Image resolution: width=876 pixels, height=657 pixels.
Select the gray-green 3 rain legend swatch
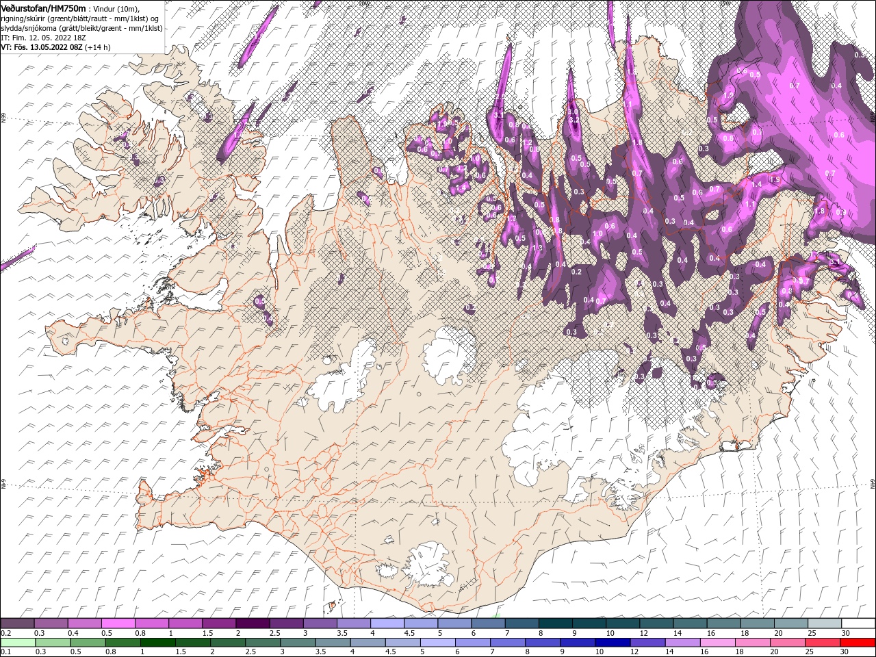(297, 643)
